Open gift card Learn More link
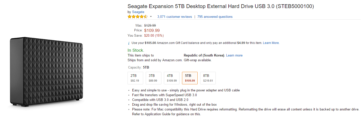This screenshot has height=118, width=362. tap(271, 43)
